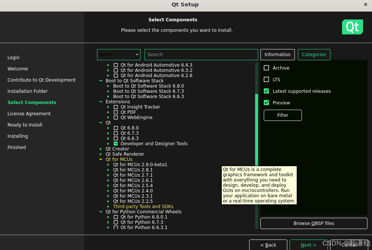372x250 pixels.
Task: Click the Select Components step
Action: [32, 103]
